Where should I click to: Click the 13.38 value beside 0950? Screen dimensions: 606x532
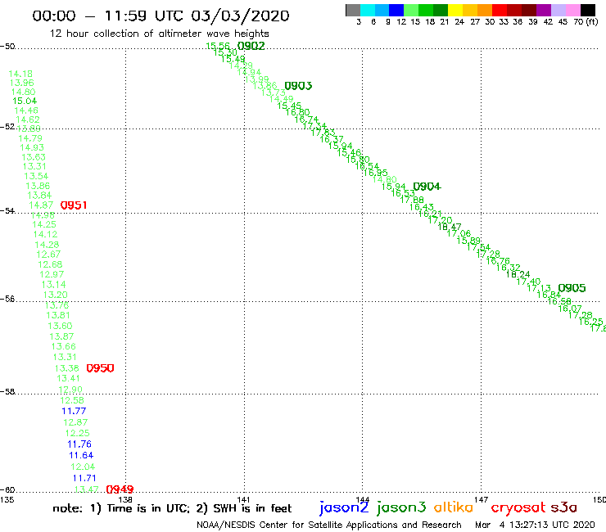tap(66, 368)
